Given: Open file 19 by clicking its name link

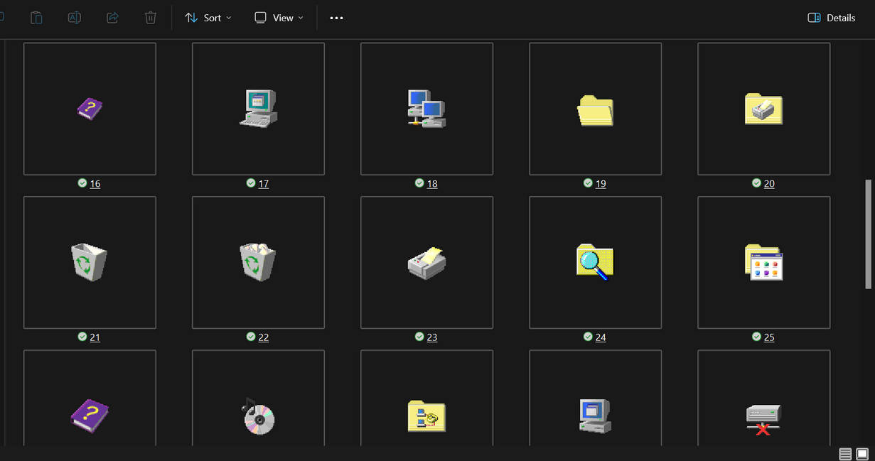Looking at the screenshot, I should tap(601, 183).
